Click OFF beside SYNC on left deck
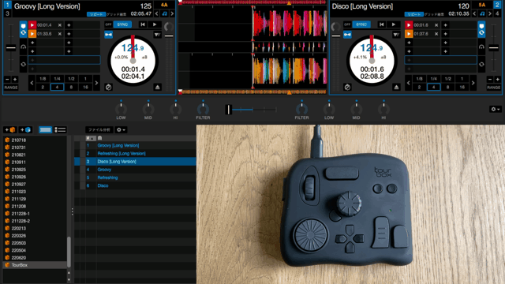 point(109,24)
